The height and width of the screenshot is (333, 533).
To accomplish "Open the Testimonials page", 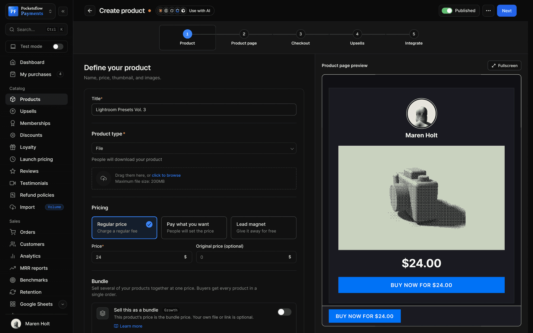I will (36, 183).
